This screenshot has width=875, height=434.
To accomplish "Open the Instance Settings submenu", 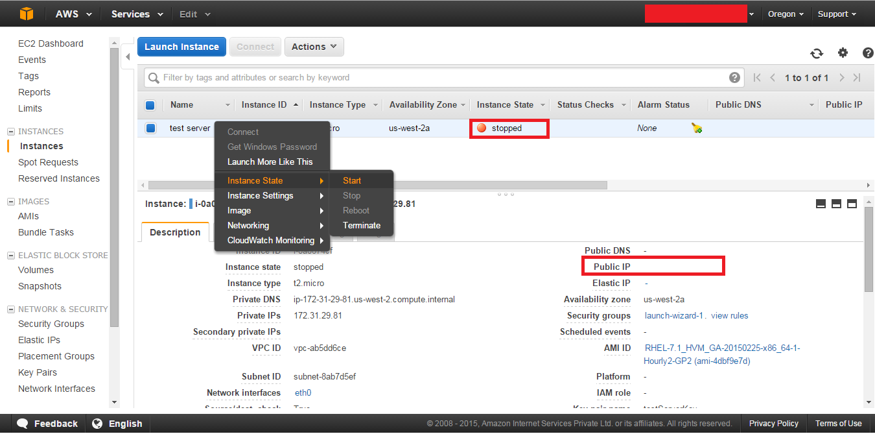I will tap(272, 195).
